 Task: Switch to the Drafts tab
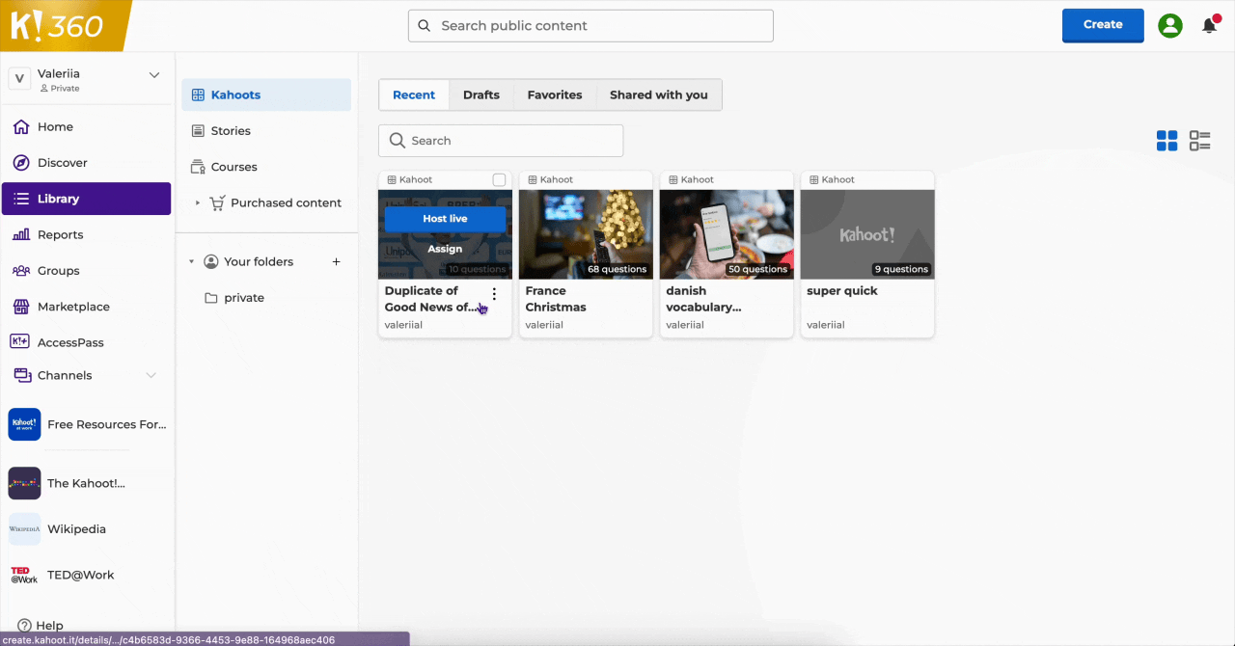click(480, 94)
